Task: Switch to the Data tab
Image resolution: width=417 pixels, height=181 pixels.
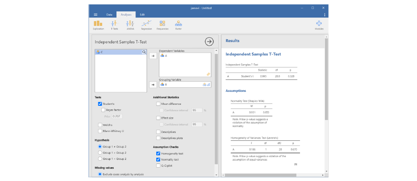Action: tap(109, 15)
